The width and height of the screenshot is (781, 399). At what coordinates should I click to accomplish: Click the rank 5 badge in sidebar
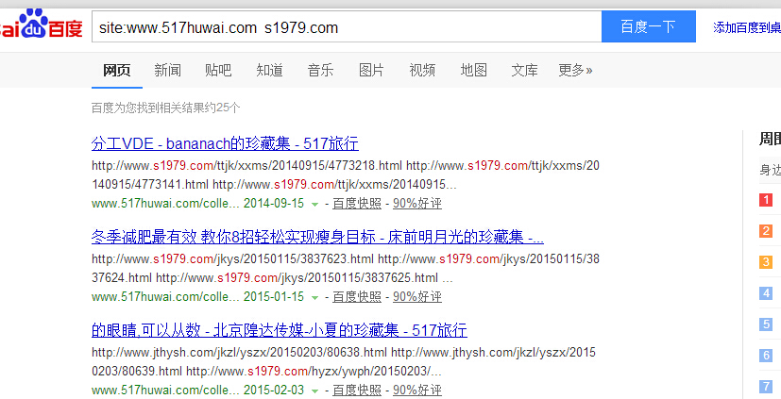[x=766, y=324]
